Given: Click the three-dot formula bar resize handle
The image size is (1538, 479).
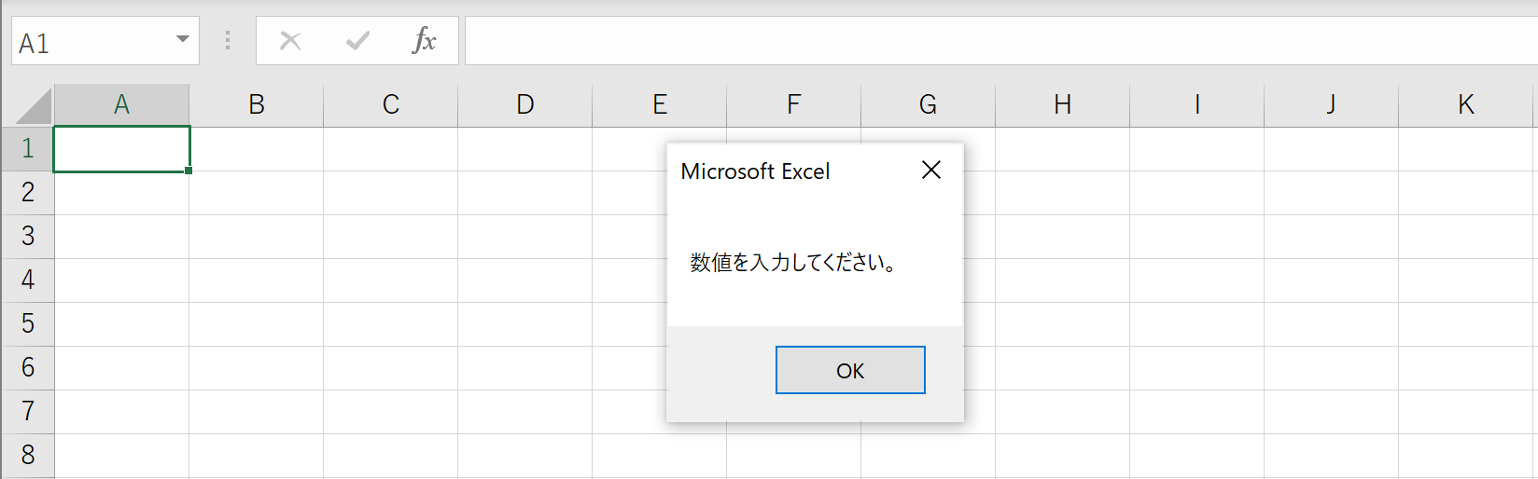Looking at the screenshot, I should click(x=228, y=41).
